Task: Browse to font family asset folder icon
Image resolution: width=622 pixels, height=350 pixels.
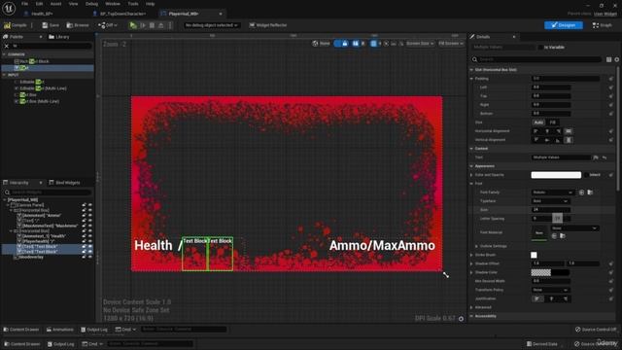Action: [590, 192]
